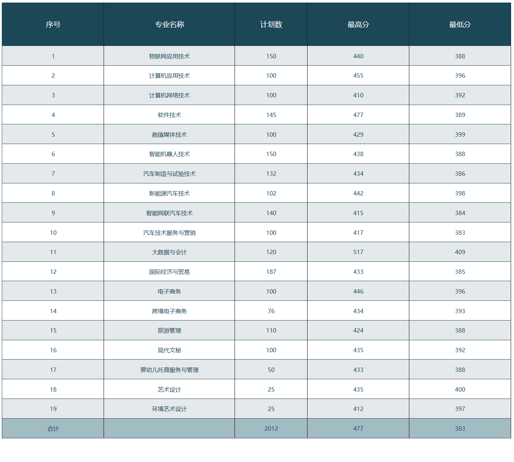
Task: Select the 智能机器人技术 row name
Action: pyautogui.click(x=169, y=154)
